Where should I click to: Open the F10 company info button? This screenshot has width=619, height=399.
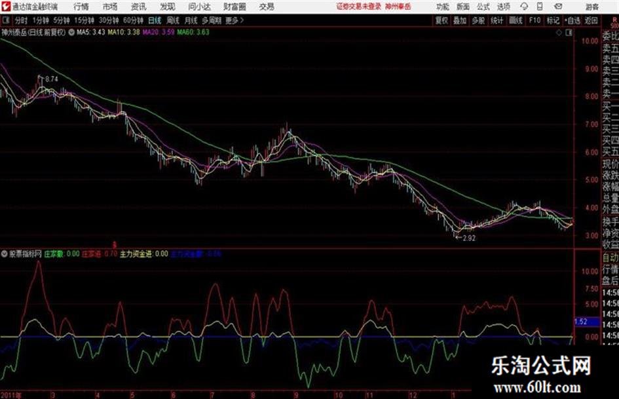535,20
